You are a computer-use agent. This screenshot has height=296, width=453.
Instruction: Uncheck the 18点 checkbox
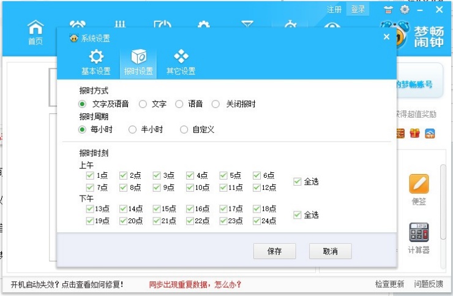(257, 208)
